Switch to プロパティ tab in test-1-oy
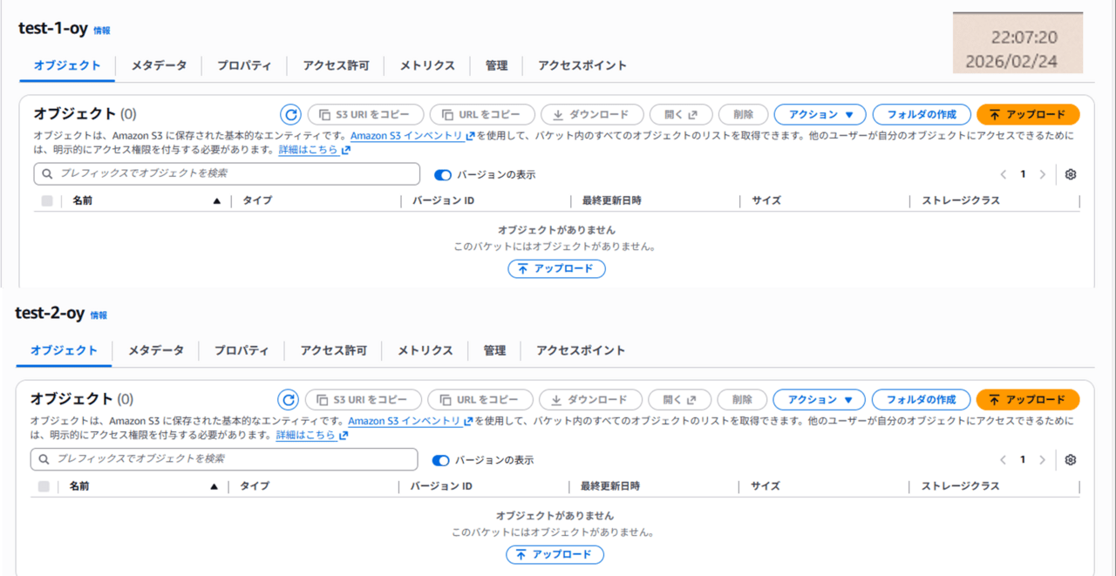1116x576 pixels. (244, 65)
